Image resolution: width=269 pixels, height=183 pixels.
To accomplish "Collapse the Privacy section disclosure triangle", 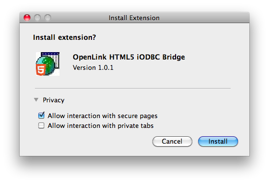I will point(36,100).
